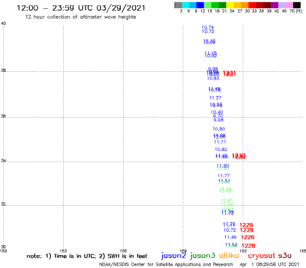Click the '156' longitude axis label

123,251
